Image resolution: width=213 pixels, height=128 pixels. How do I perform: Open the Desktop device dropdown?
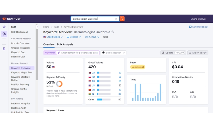click(x=74, y=37)
